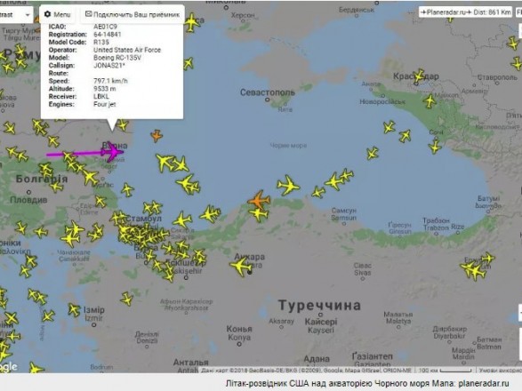The width and height of the screenshot is (522, 391).
Task: Expand the map style dropdown arrow at top left
Action: point(28,15)
